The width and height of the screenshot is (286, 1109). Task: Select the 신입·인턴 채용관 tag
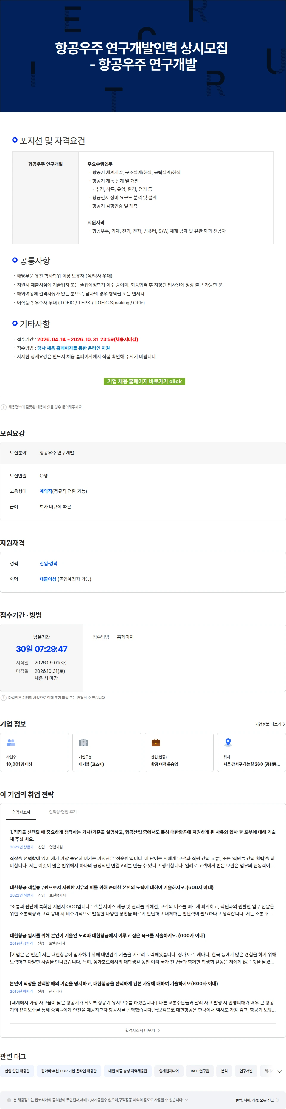(x=17, y=1071)
